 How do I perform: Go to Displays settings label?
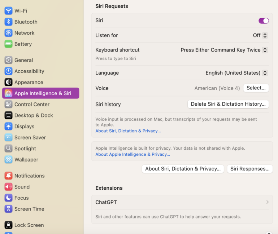point(24,127)
